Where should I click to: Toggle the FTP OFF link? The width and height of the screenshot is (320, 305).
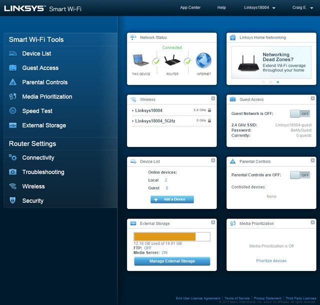[x=148, y=248]
